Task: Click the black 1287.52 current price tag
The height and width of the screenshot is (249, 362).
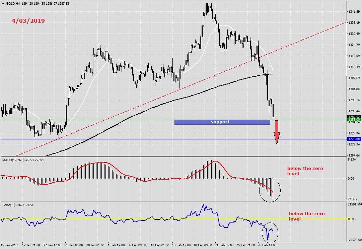Action: pyautogui.click(x=354, y=117)
